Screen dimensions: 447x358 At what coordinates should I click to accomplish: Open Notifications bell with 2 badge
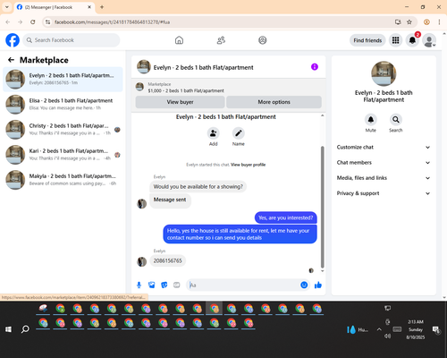click(412, 40)
